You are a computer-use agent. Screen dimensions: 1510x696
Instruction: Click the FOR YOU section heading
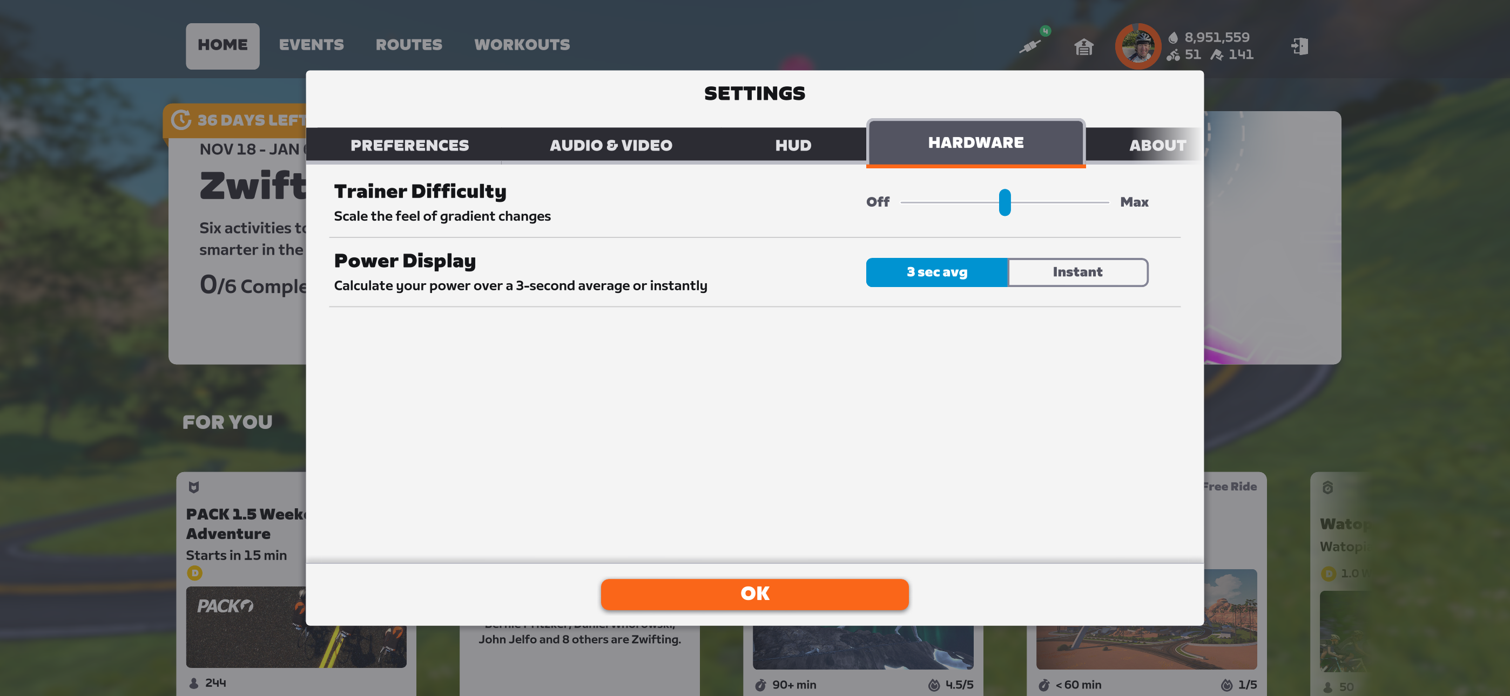pyautogui.click(x=227, y=422)
